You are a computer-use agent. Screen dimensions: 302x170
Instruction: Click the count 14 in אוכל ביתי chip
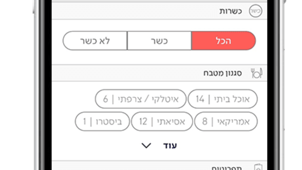click(200, 99)
